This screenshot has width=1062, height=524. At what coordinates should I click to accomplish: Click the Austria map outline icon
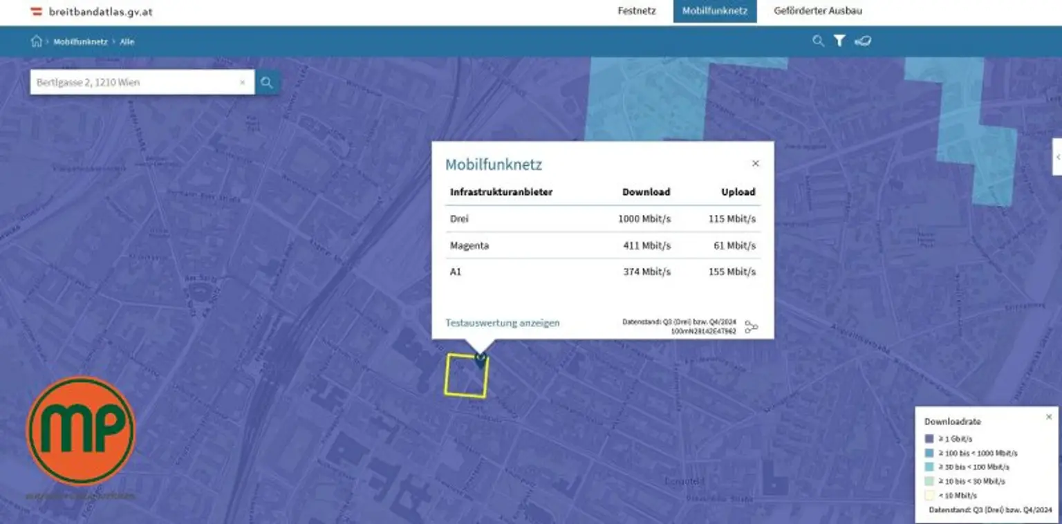pos(862,41)
